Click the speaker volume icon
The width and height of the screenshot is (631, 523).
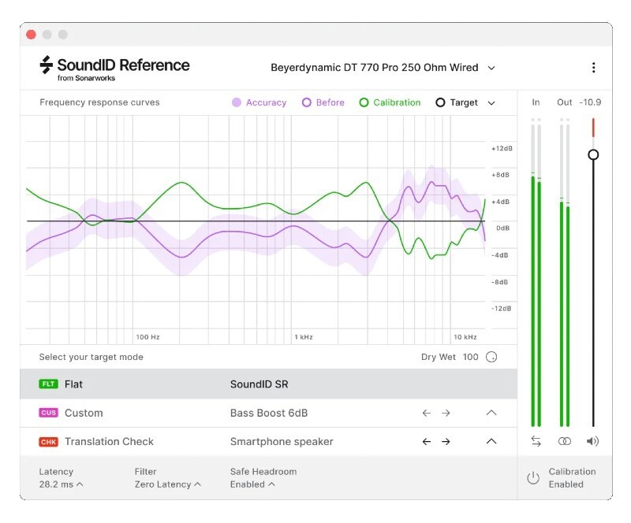[x=593, y=442]
